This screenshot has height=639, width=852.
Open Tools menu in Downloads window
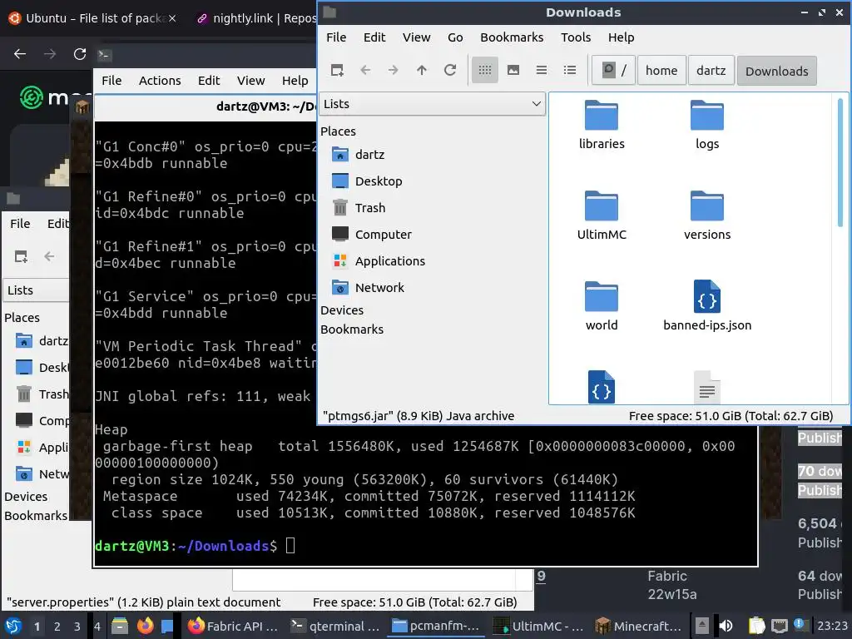(576, 37)
